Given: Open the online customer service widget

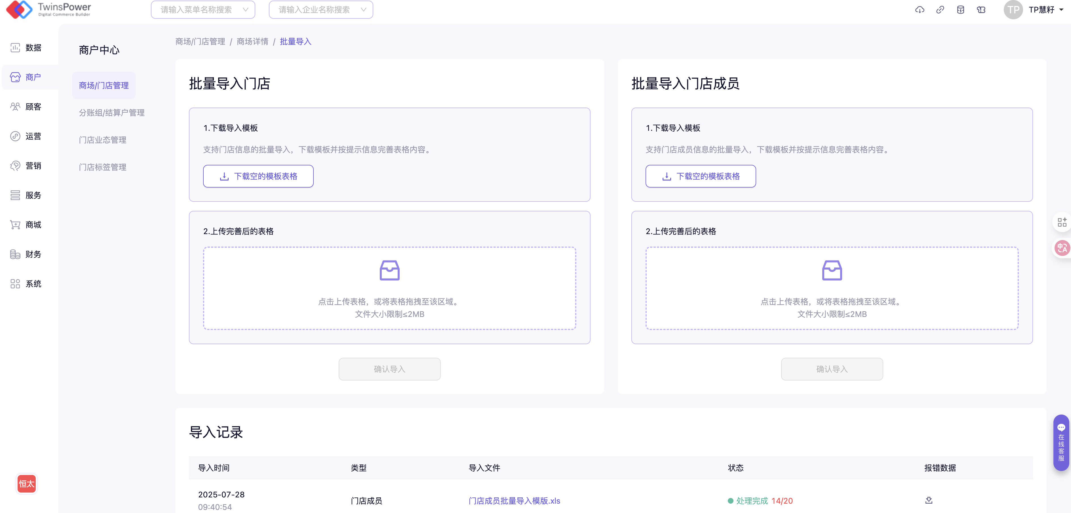Looking at the screenshot, I should (1061, 443).
